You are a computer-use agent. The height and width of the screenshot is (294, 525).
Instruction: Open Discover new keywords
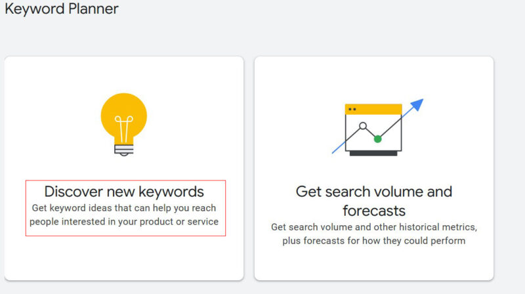pyautogui.click(x=124, y=192)
